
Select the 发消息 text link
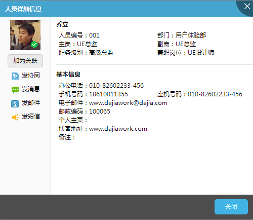point(31,89)
